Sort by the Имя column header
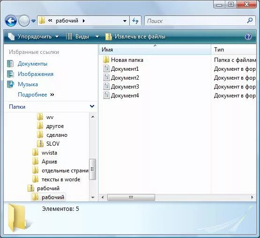 coord(155,49)
